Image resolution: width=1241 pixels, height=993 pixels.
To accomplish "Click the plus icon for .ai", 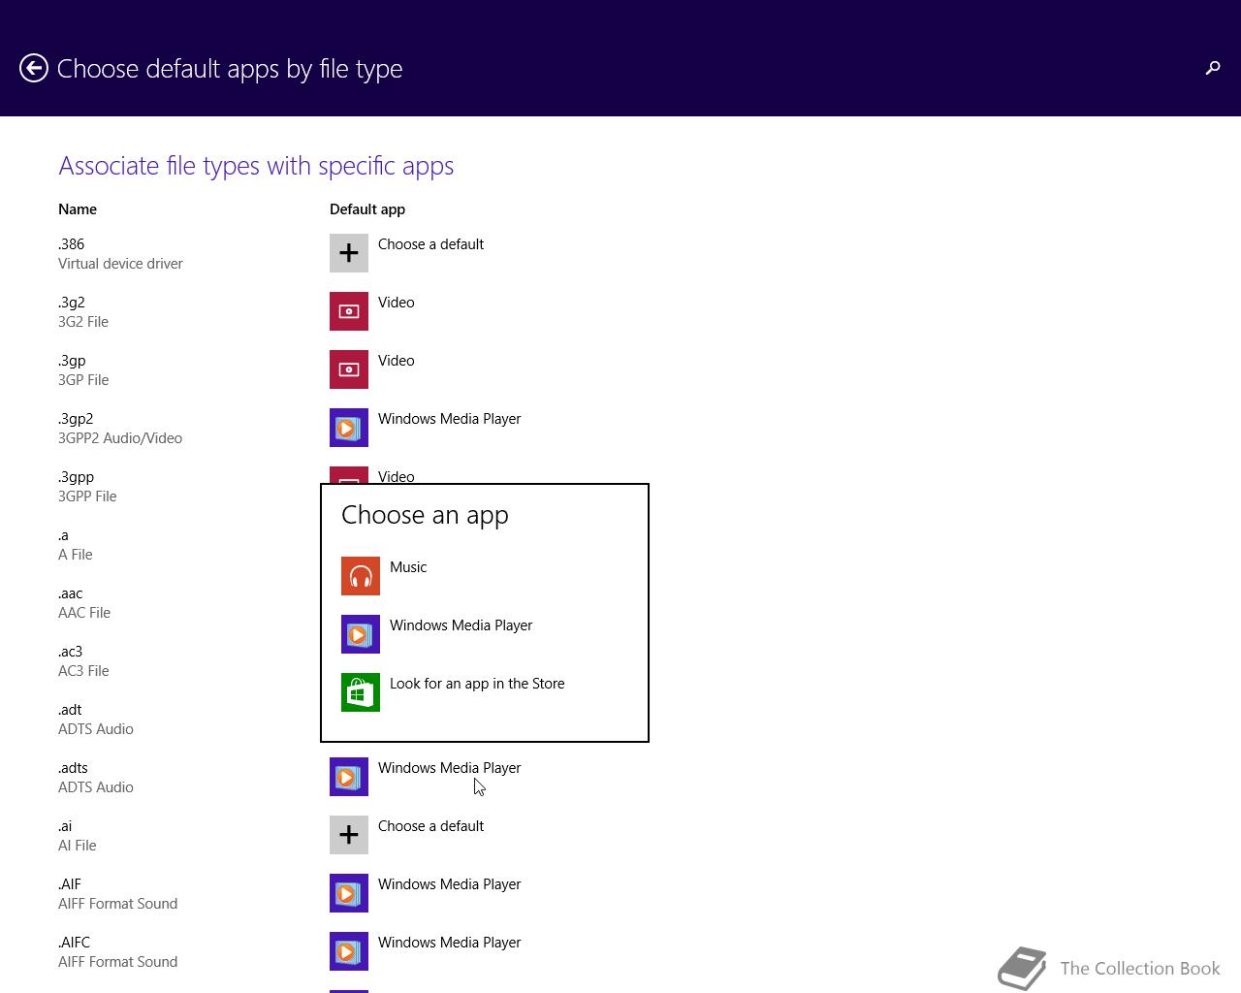I will pos(349,835).
